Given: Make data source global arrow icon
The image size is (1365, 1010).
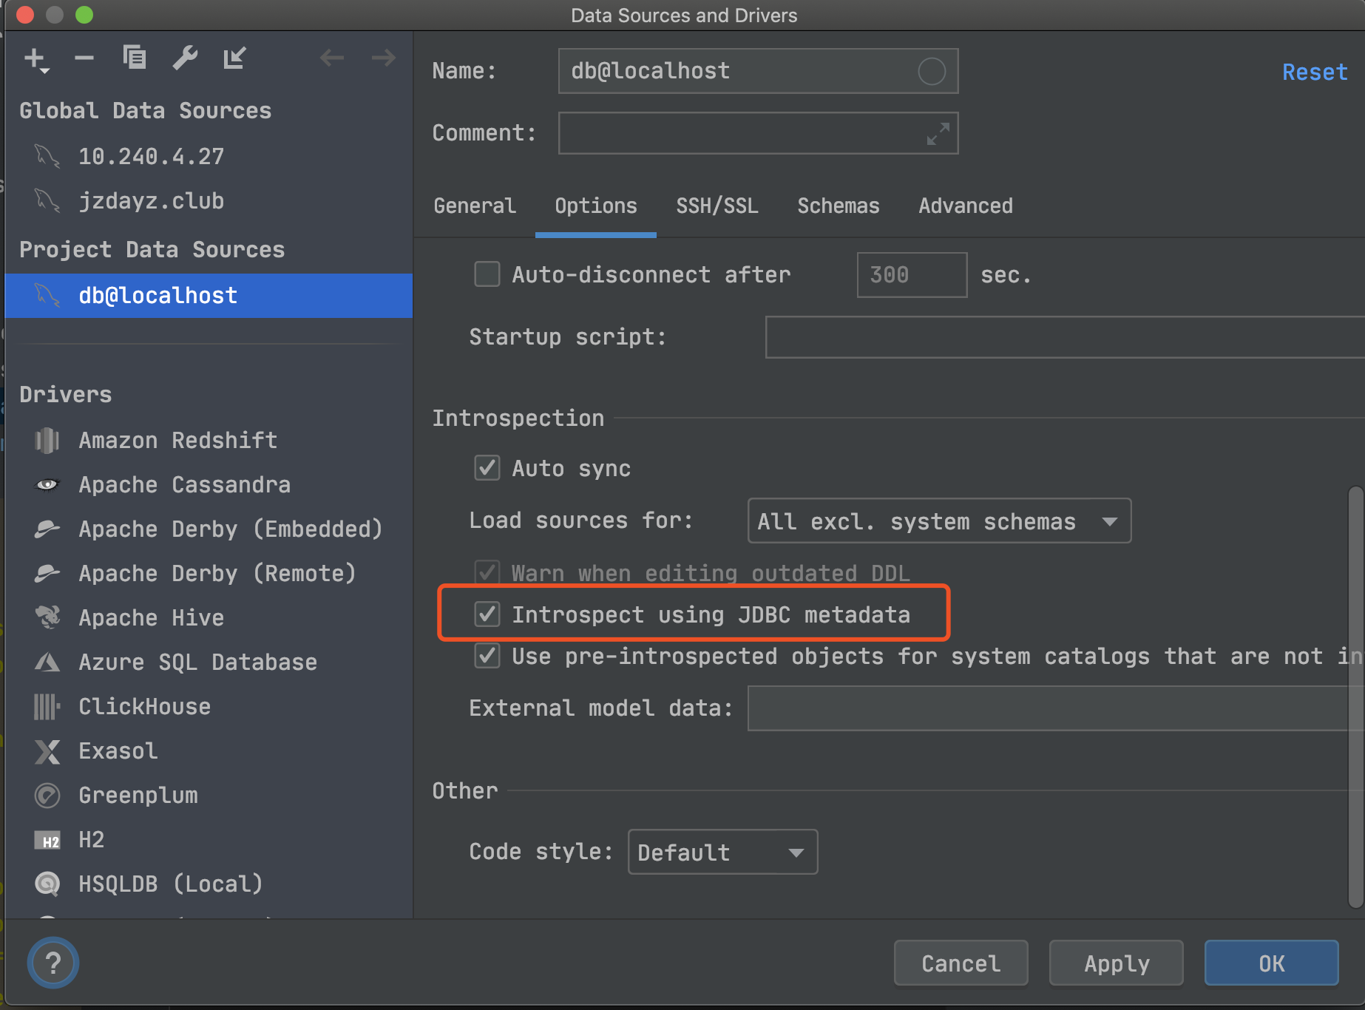Looking at the screenshot, I should click(x=235, y=58).
